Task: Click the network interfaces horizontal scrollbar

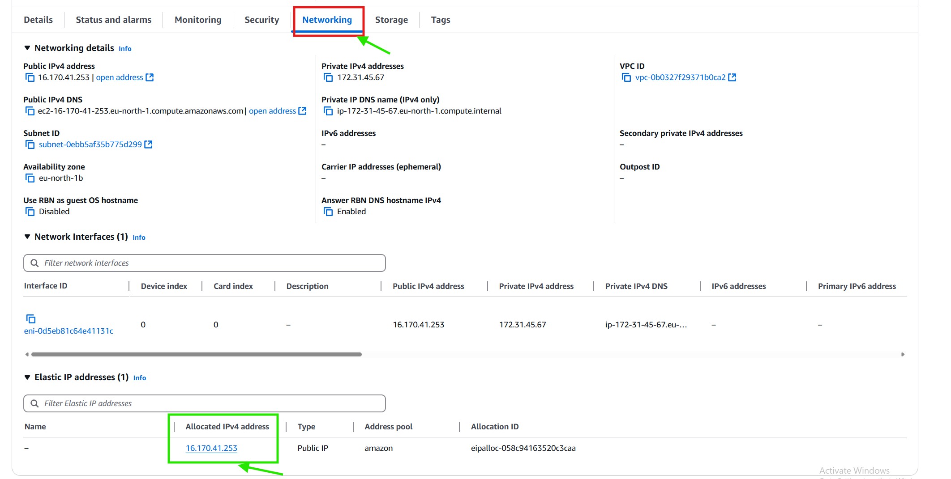Action: [x=196, y=354]
